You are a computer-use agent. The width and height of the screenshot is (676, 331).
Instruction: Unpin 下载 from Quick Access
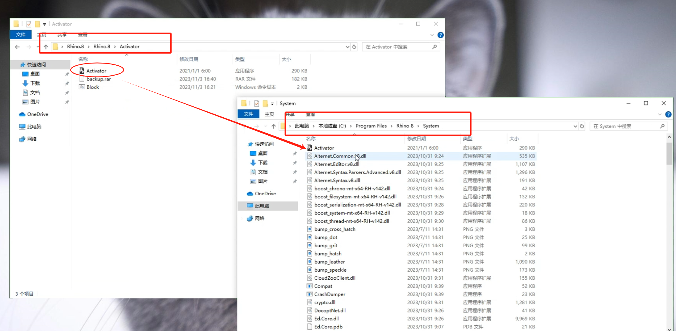click(x=67, y=83)
